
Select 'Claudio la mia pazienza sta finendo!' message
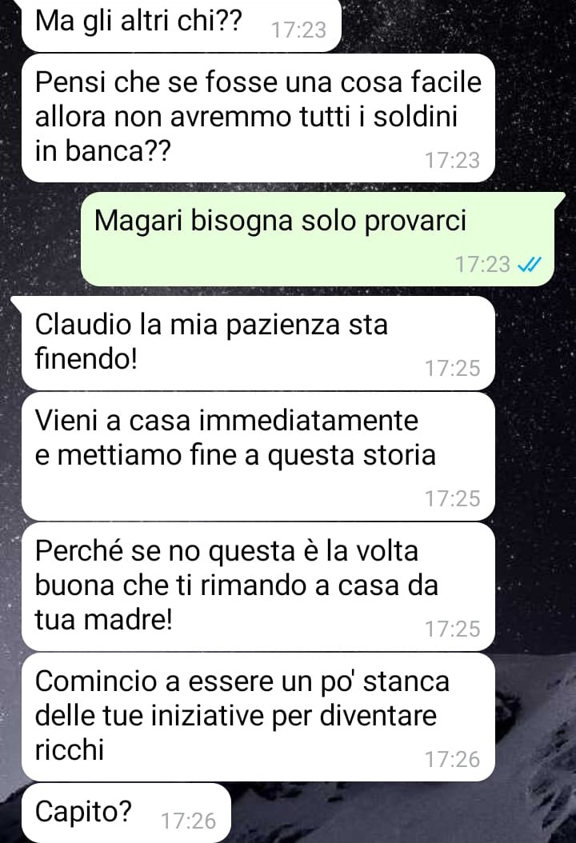pos(258,343)
